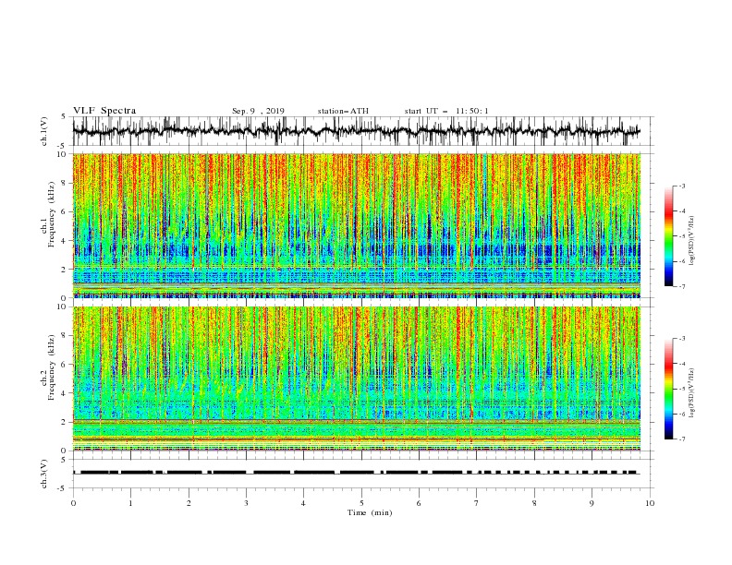Click the time-axis tick label "7"
The image size is (732, 565).
pos(476,503)
